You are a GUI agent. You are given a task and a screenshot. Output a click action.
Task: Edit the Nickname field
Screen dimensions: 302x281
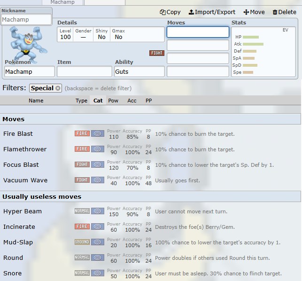click(26, 19)
